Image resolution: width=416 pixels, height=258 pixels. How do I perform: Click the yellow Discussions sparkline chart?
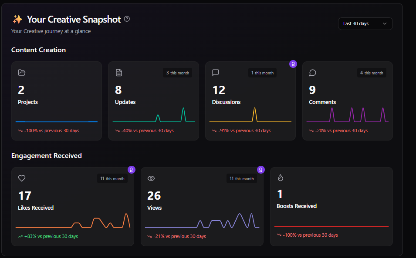click(x=250, y=115)
